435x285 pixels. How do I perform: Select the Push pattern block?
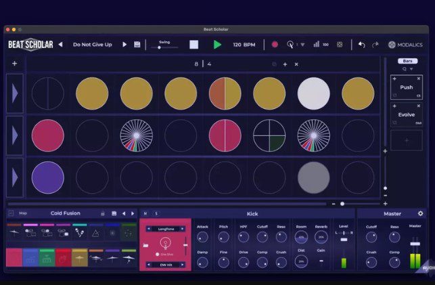[407, 87]
